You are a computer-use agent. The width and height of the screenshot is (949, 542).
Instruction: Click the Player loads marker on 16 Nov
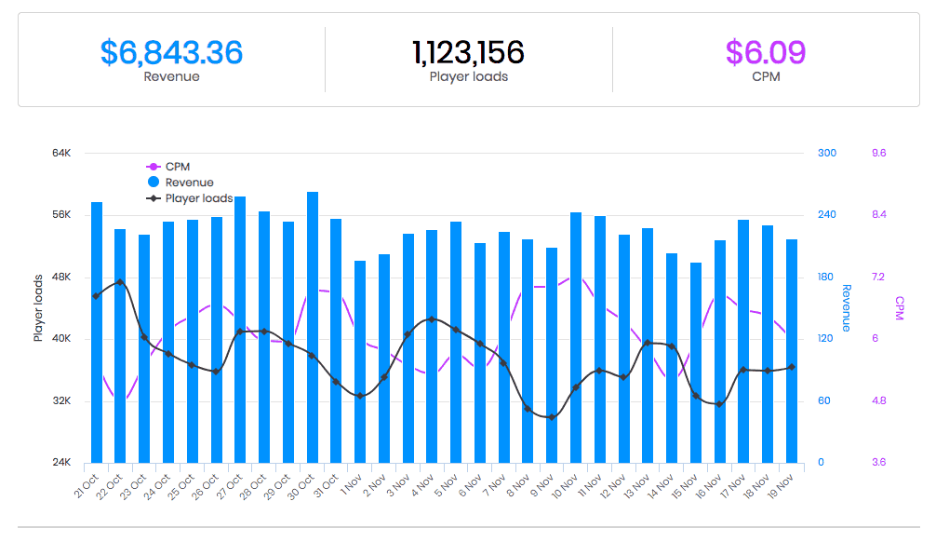pos(719,404)
